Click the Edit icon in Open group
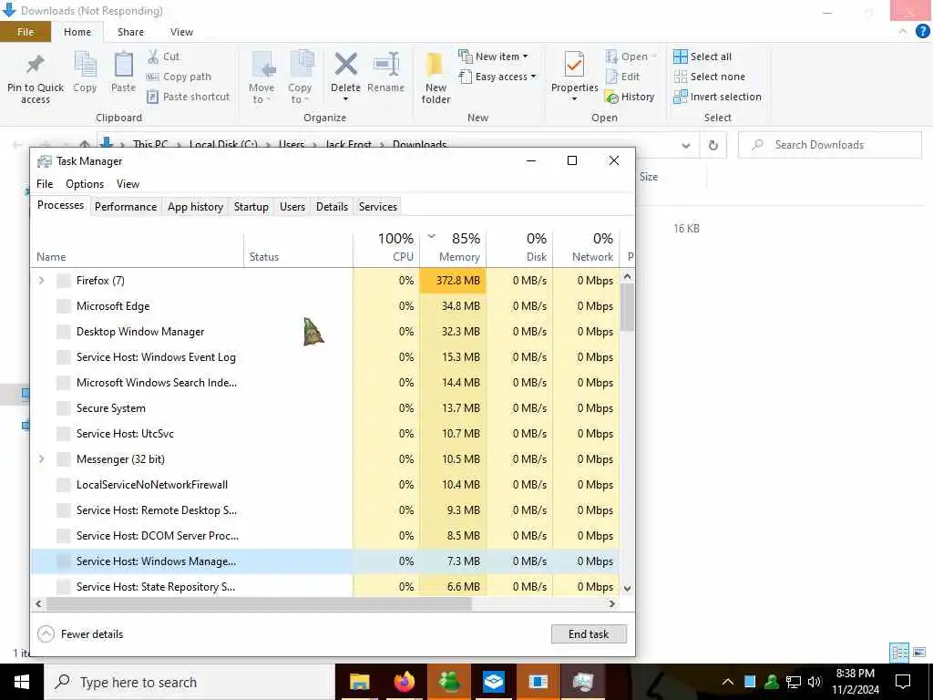The width and height of the screenshot is (933, 700). tap(611, 77)
